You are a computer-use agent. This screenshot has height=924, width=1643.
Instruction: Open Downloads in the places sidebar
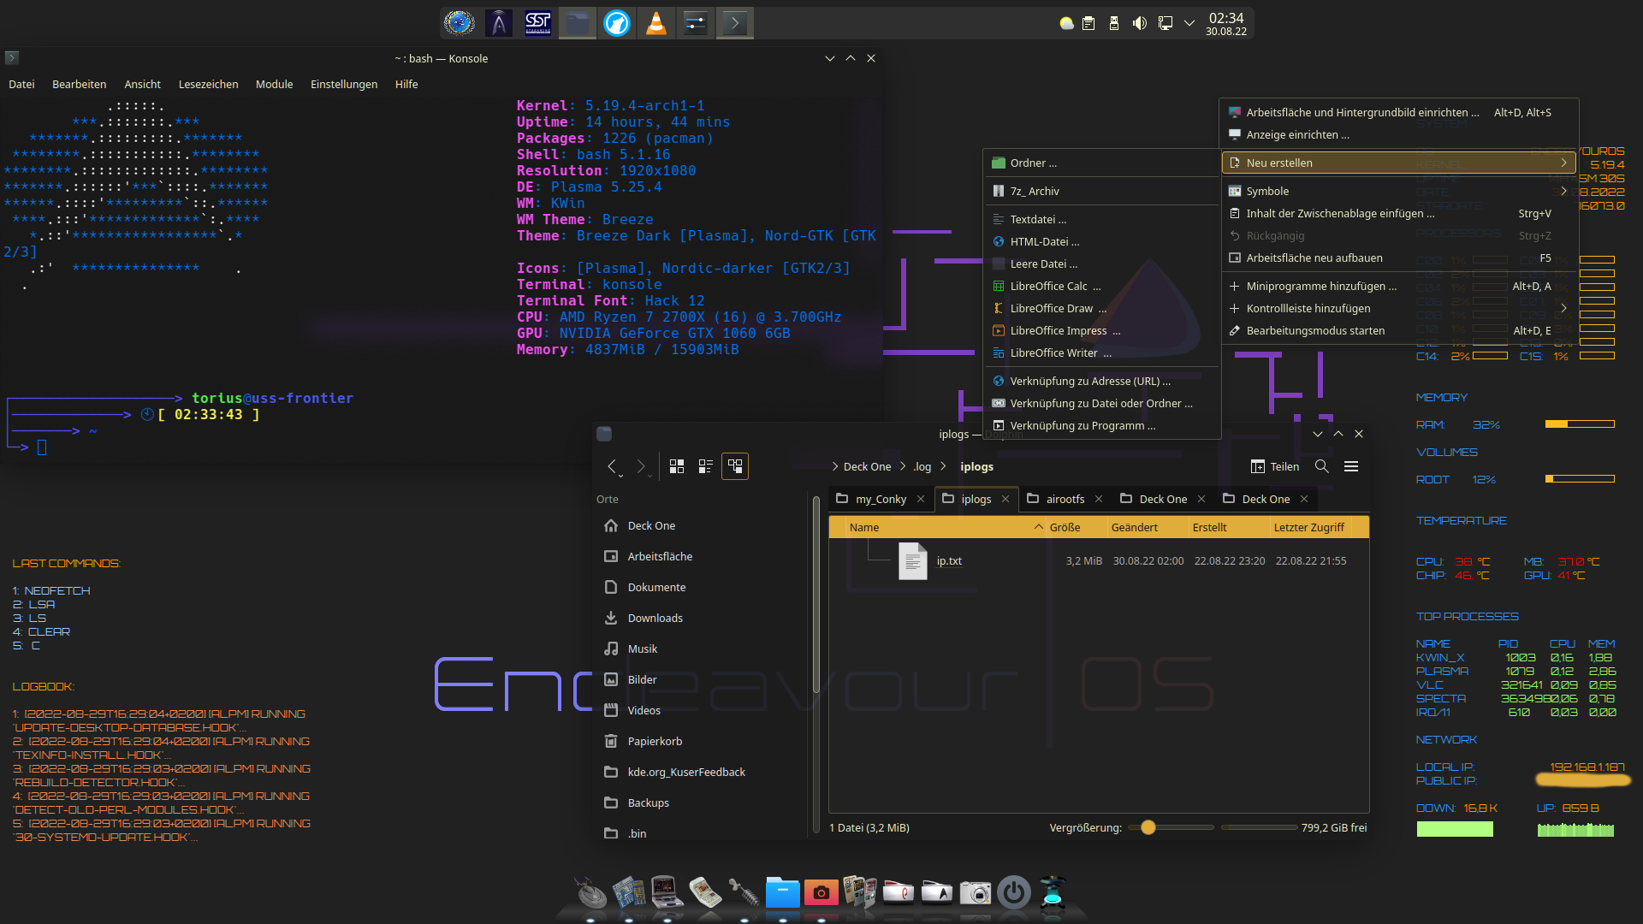655,618
